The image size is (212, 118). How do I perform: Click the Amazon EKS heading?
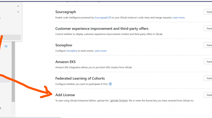coord(65,62)
